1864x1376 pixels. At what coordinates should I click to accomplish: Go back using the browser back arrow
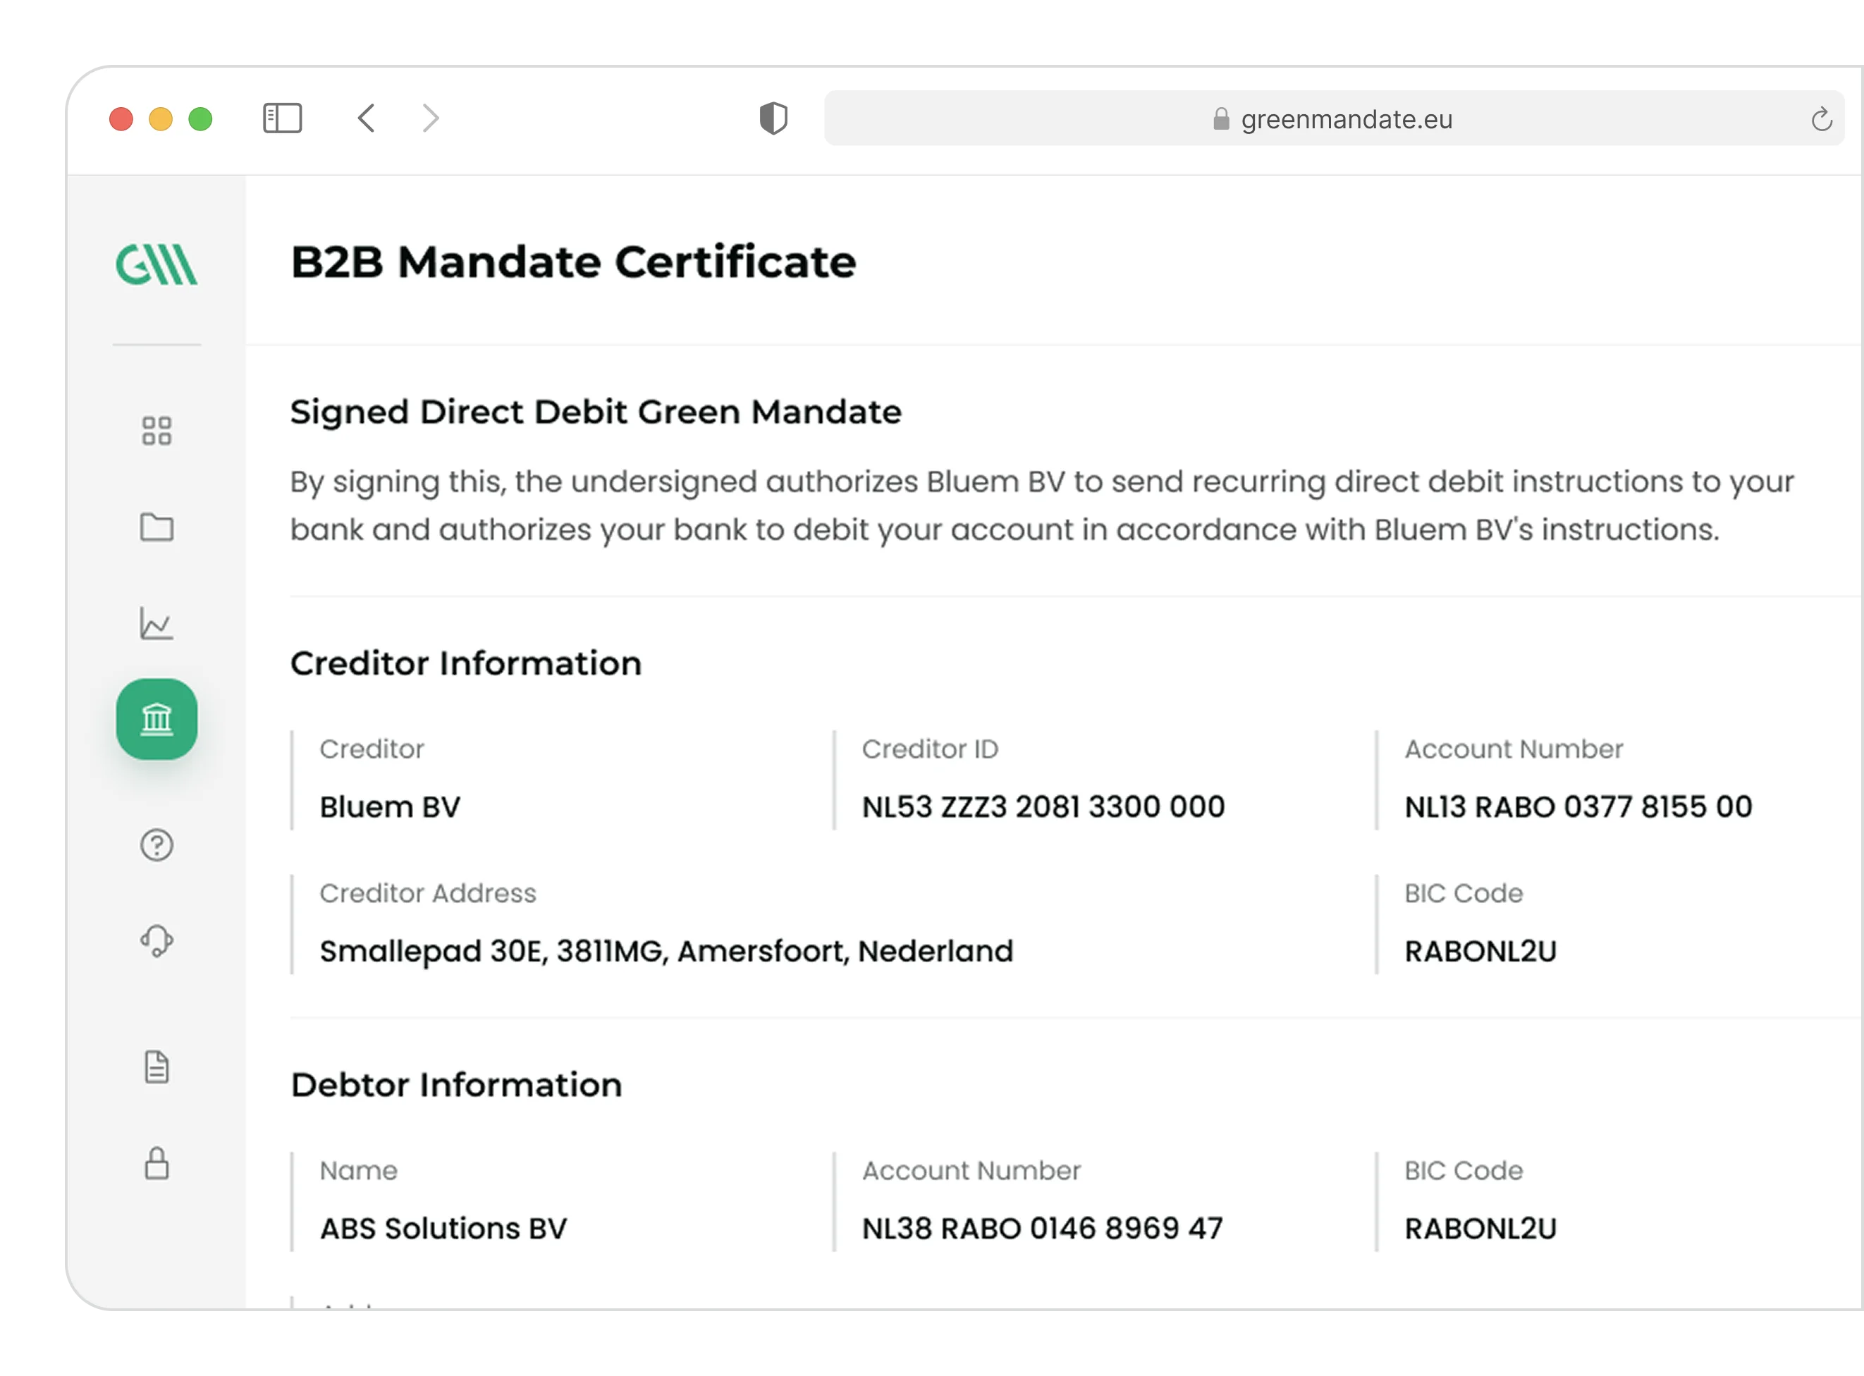point(367,118)
